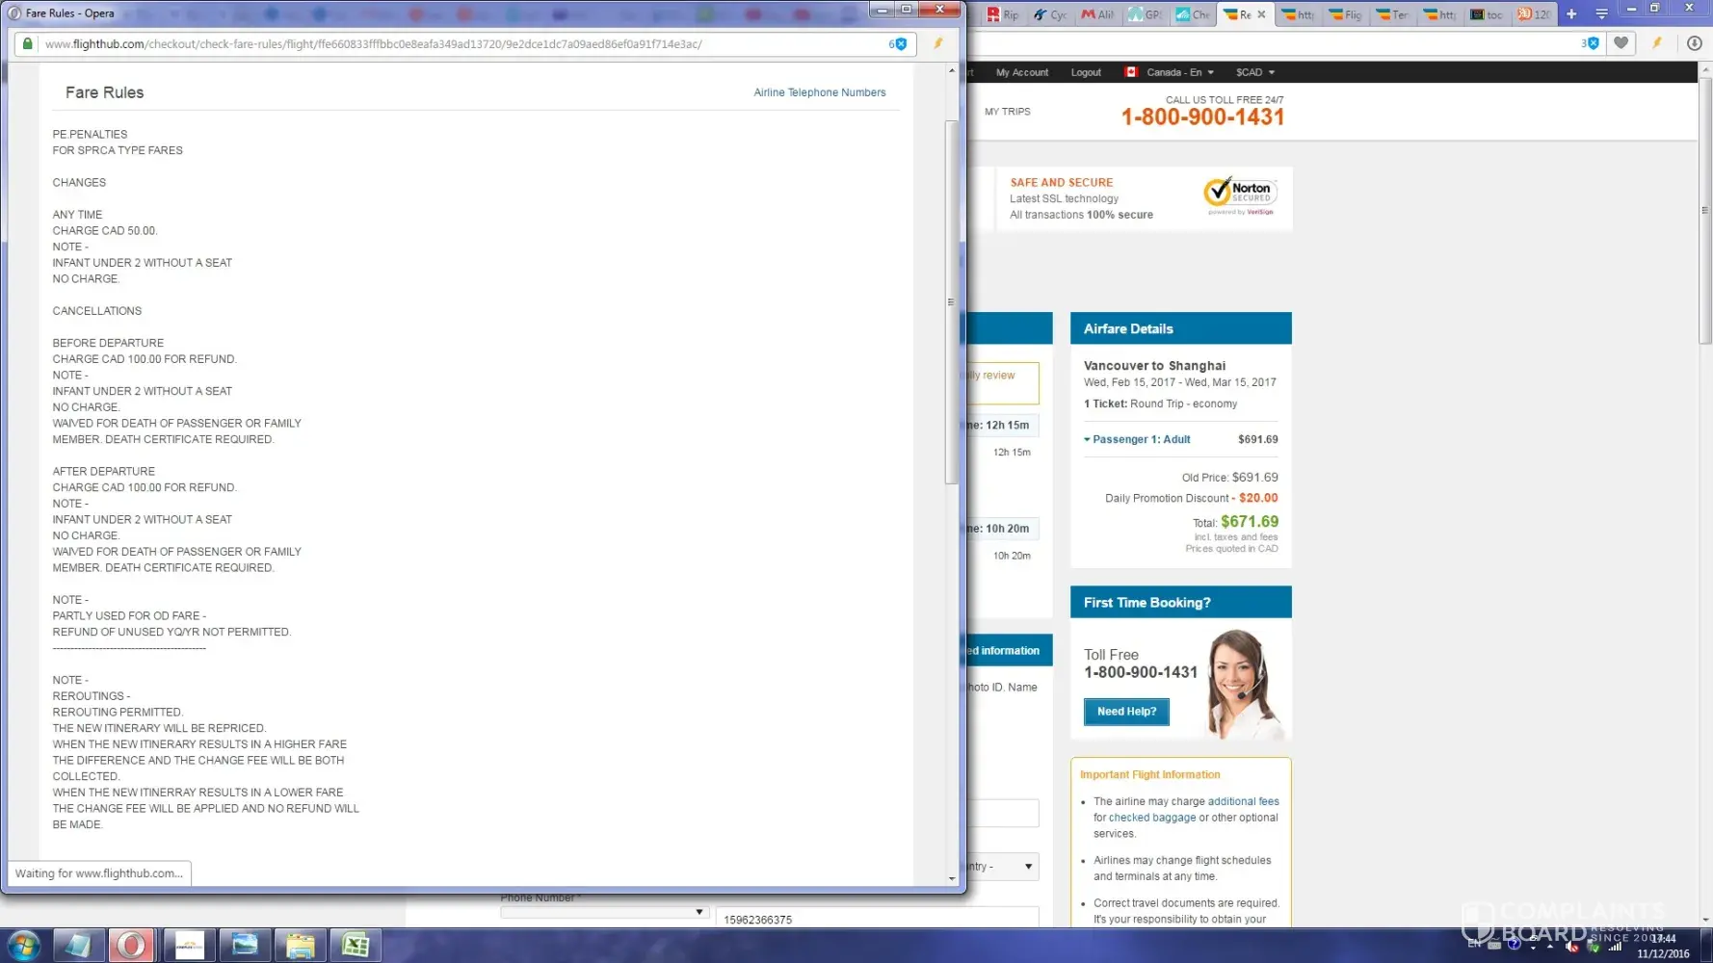Click the Norton Secured badge
This screenshot has width=1713, height=963.
click(1240, 195)
